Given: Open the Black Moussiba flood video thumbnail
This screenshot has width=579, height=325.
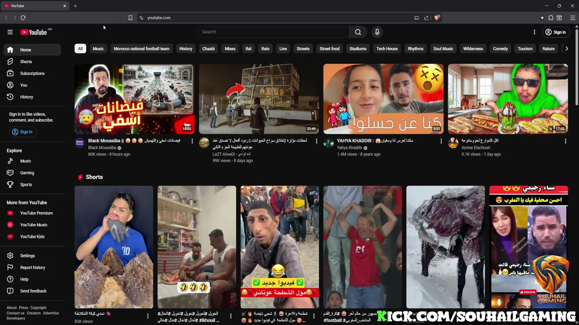Looking at the screenshot, I should pos(134,99).
